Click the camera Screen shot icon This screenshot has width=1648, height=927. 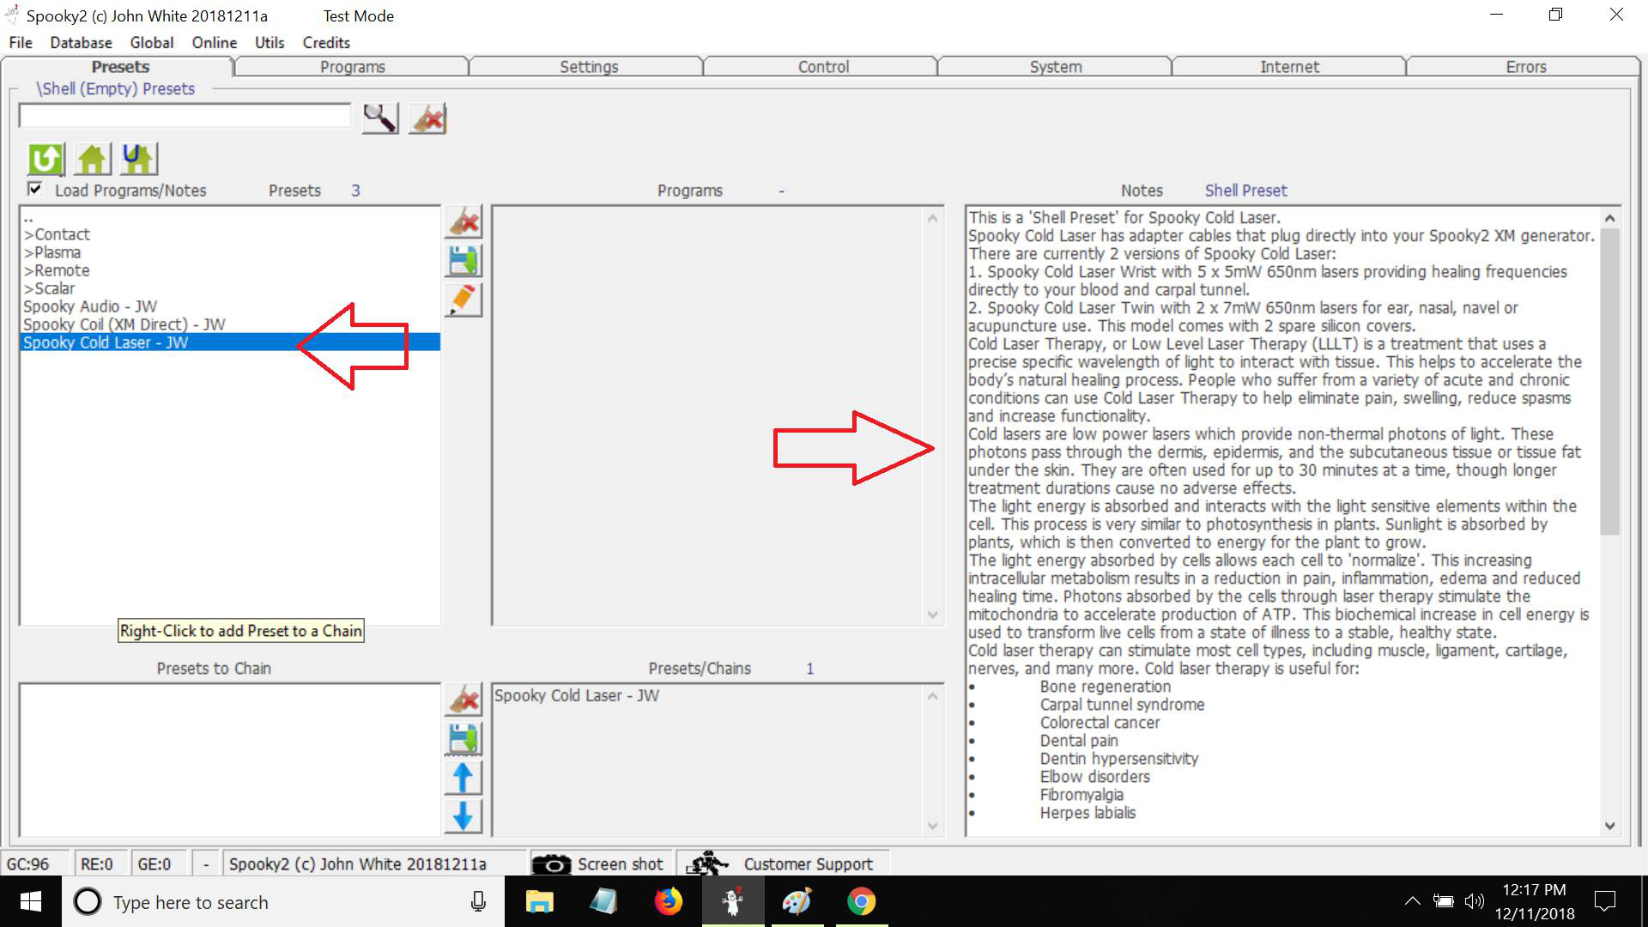(552, 864)
